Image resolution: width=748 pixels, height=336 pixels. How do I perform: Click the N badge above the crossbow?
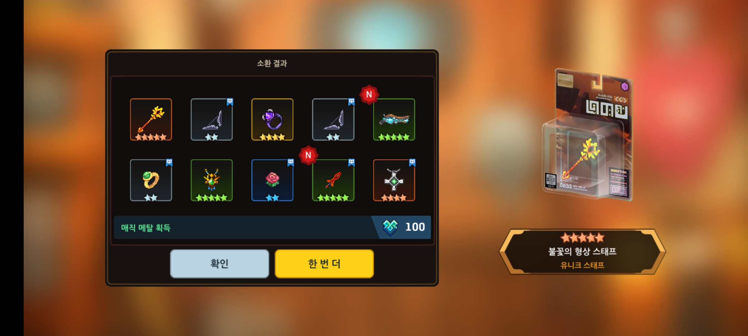(369, 94)
